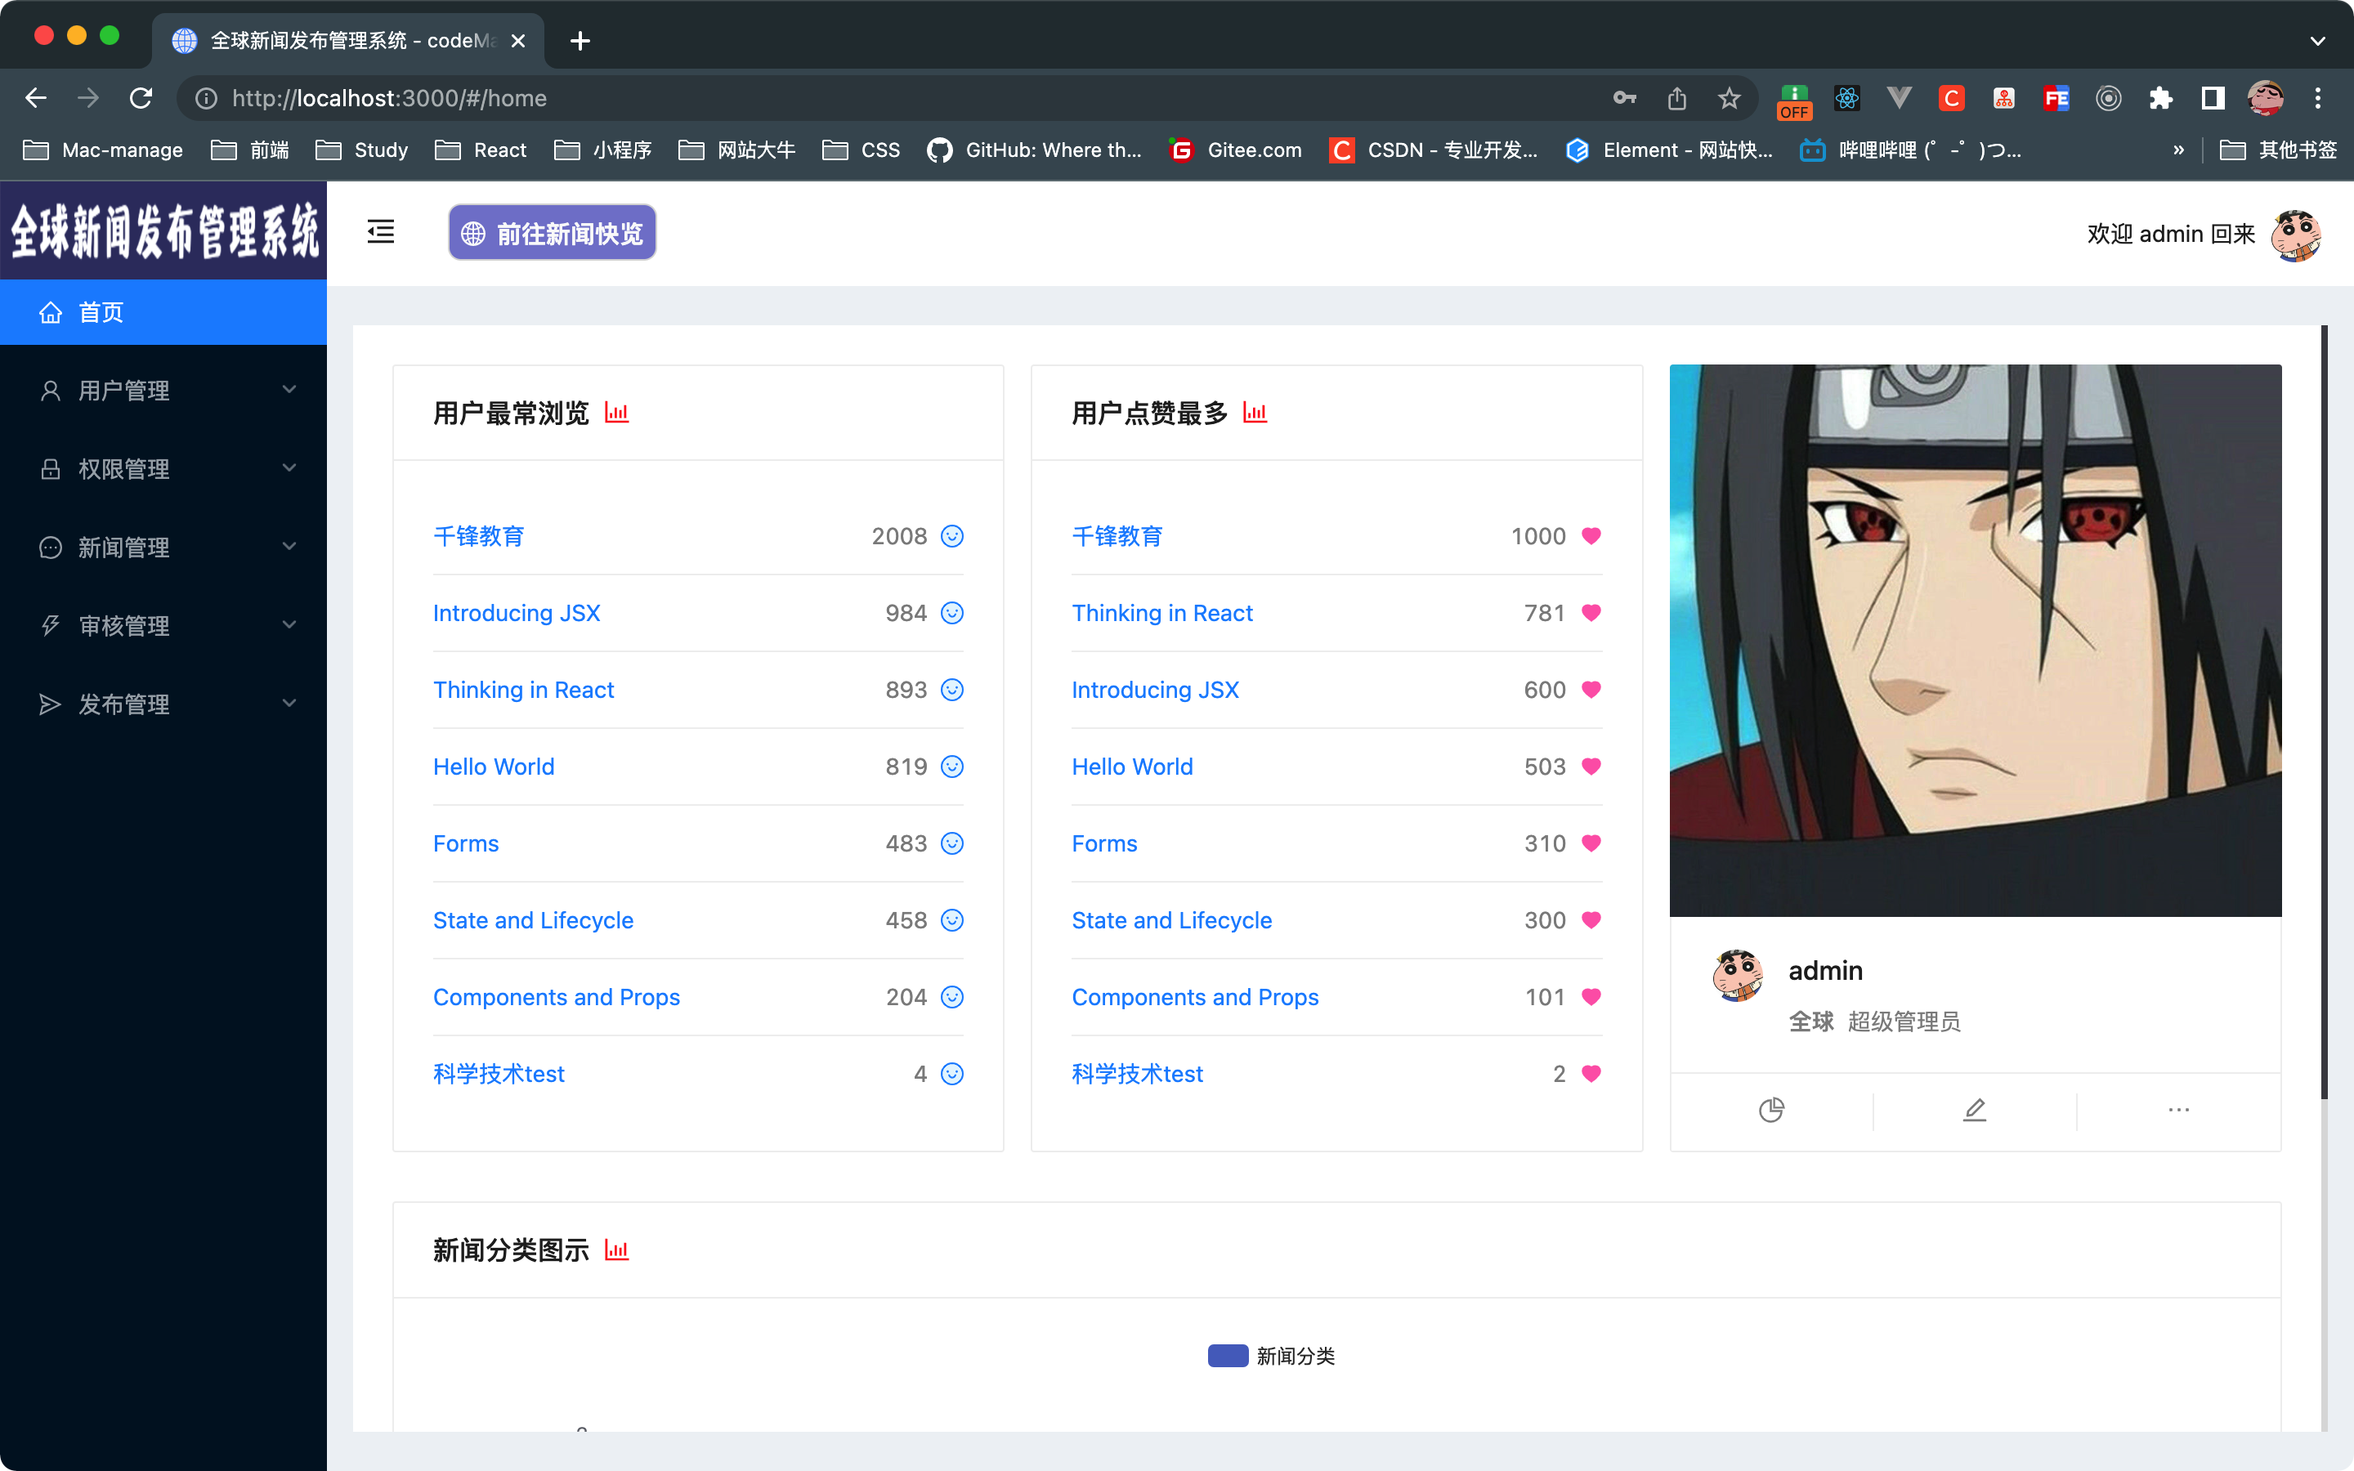
Task: Open Forms in the most-liked list
Action: pyautogui.click(x=1104, y=843)
